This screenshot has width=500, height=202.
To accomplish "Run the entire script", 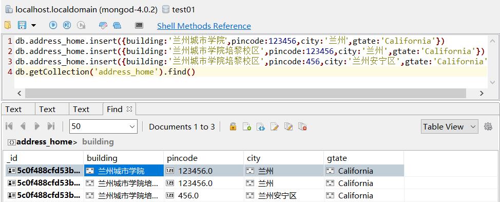I will pyautogui.click(x=53, y=25).
